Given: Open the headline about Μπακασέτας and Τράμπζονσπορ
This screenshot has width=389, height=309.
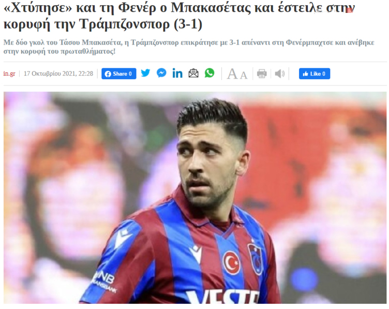Looking at the screenshot, I should [179, 16].
